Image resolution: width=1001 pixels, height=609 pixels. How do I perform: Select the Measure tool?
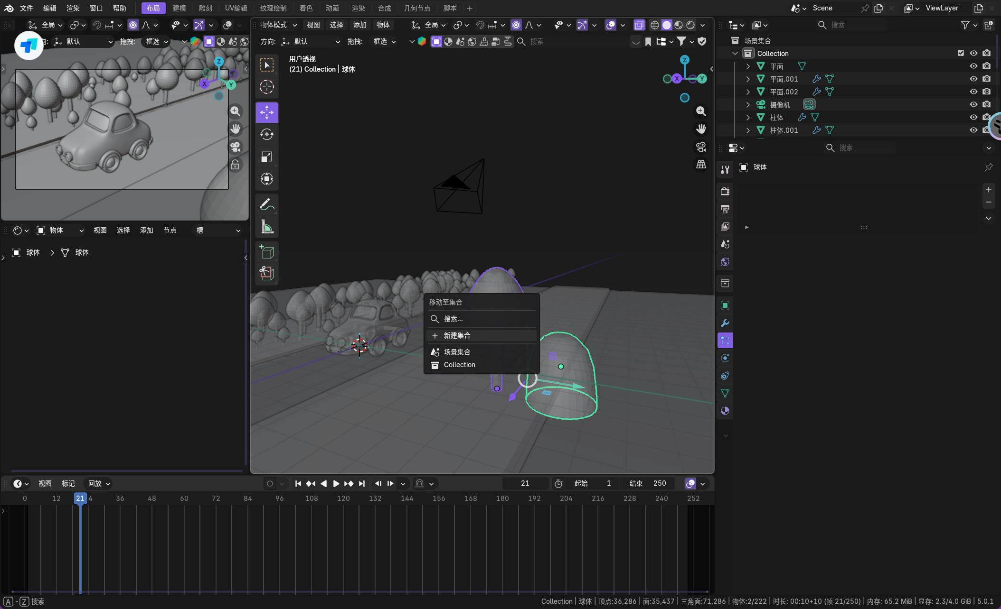266,227
